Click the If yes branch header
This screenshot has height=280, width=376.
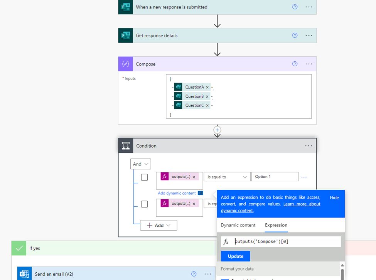[114, 248]
